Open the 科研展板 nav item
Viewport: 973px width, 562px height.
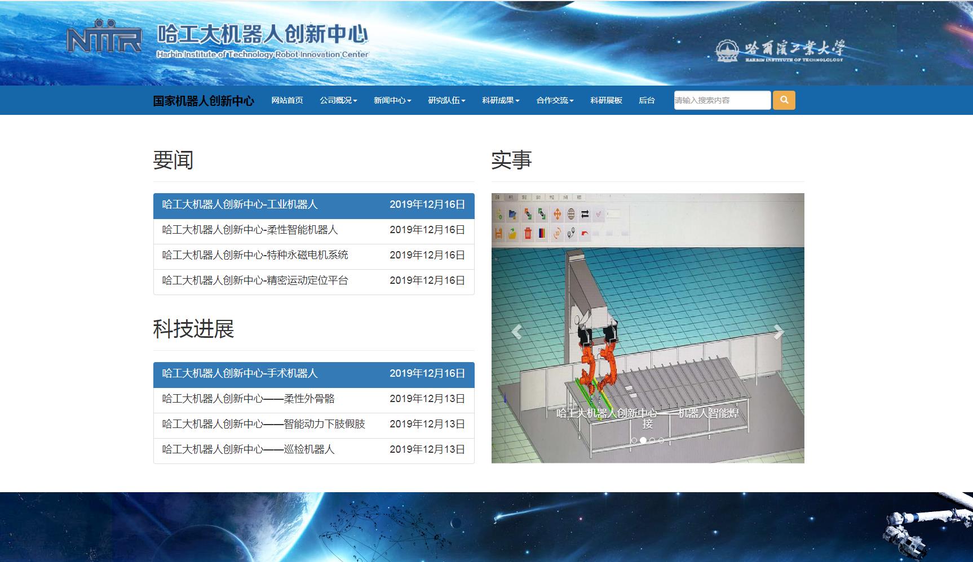606,100
